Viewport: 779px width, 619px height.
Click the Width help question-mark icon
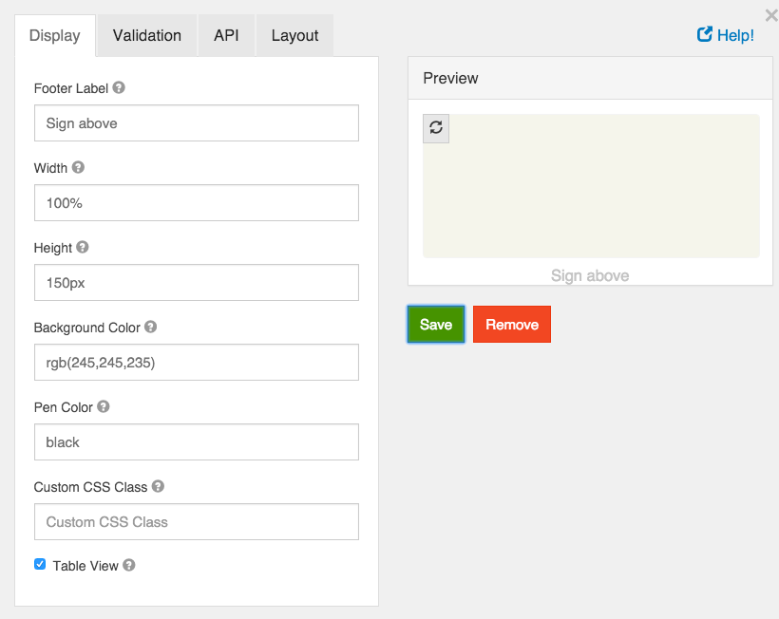tap(78, 167)
